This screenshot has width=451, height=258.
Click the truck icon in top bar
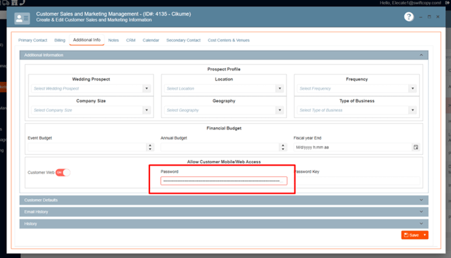pos(5,3)
